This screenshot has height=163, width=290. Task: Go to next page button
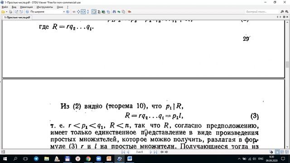151,152
